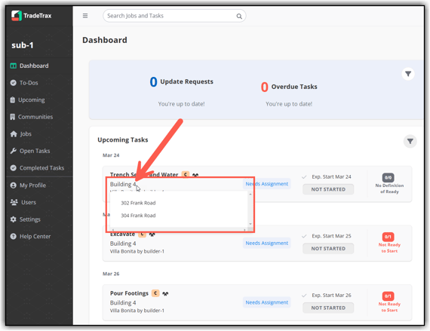Screen dimensions: 430x331
Task: Click the C badge on Trench Sewer task
Action: [x=186, y=174]
